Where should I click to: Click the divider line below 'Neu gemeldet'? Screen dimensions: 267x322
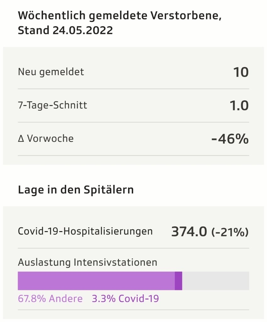pos(133,89)
